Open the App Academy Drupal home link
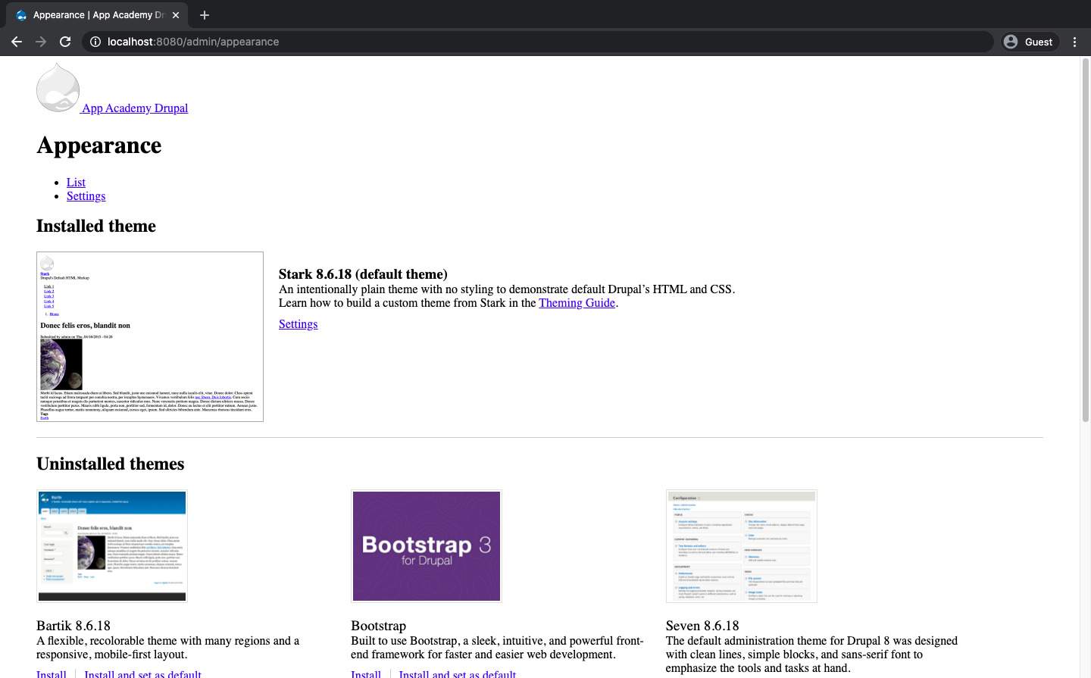 click(135, 108)
